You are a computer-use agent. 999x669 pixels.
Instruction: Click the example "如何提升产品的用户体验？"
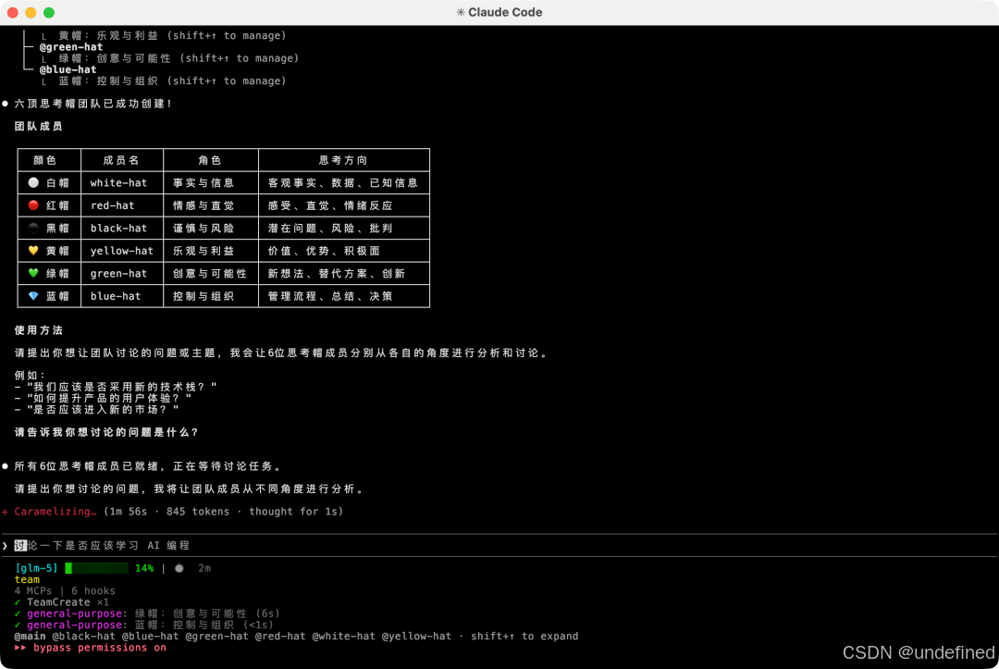click(109, 398)
